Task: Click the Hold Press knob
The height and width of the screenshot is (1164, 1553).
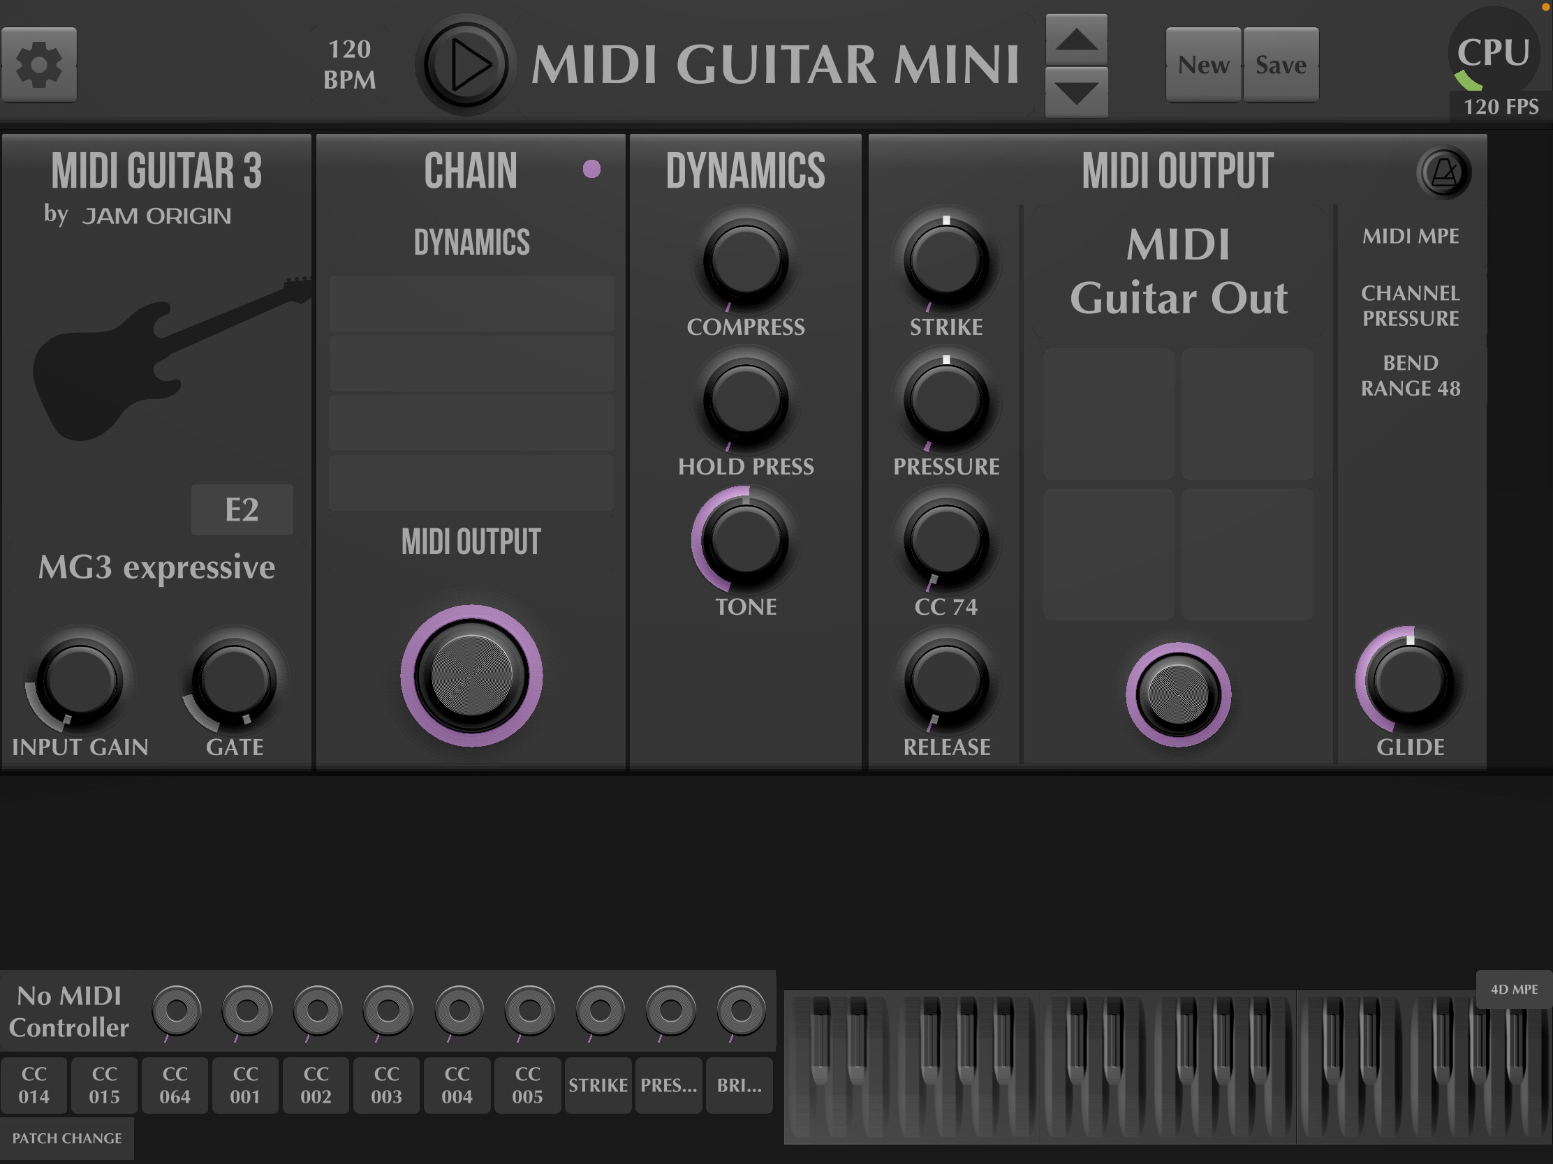Action: click(746, 401)
